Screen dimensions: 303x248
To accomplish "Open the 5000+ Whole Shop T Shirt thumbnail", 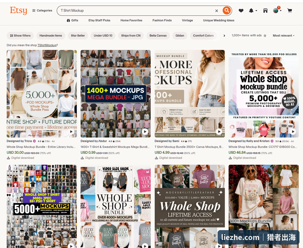I will [x=42, y=206].
